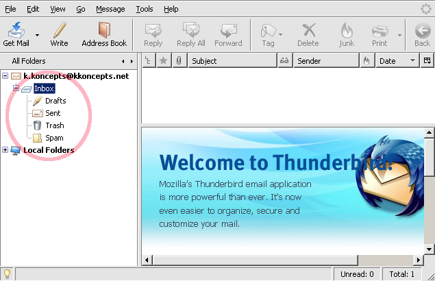Open the Tag dropdown arrow
Image resolution: width=435 pixels, height=281 pixels.
tap(280, 35)
